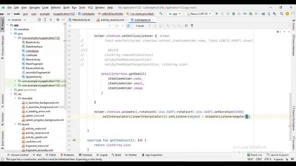Click the orange account avatar icon
Screen dimensions: 296x166
tap(287, 14)
